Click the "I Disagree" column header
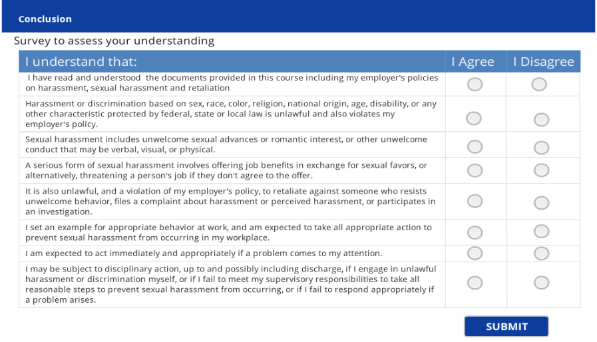 click(x=543, y=62)
